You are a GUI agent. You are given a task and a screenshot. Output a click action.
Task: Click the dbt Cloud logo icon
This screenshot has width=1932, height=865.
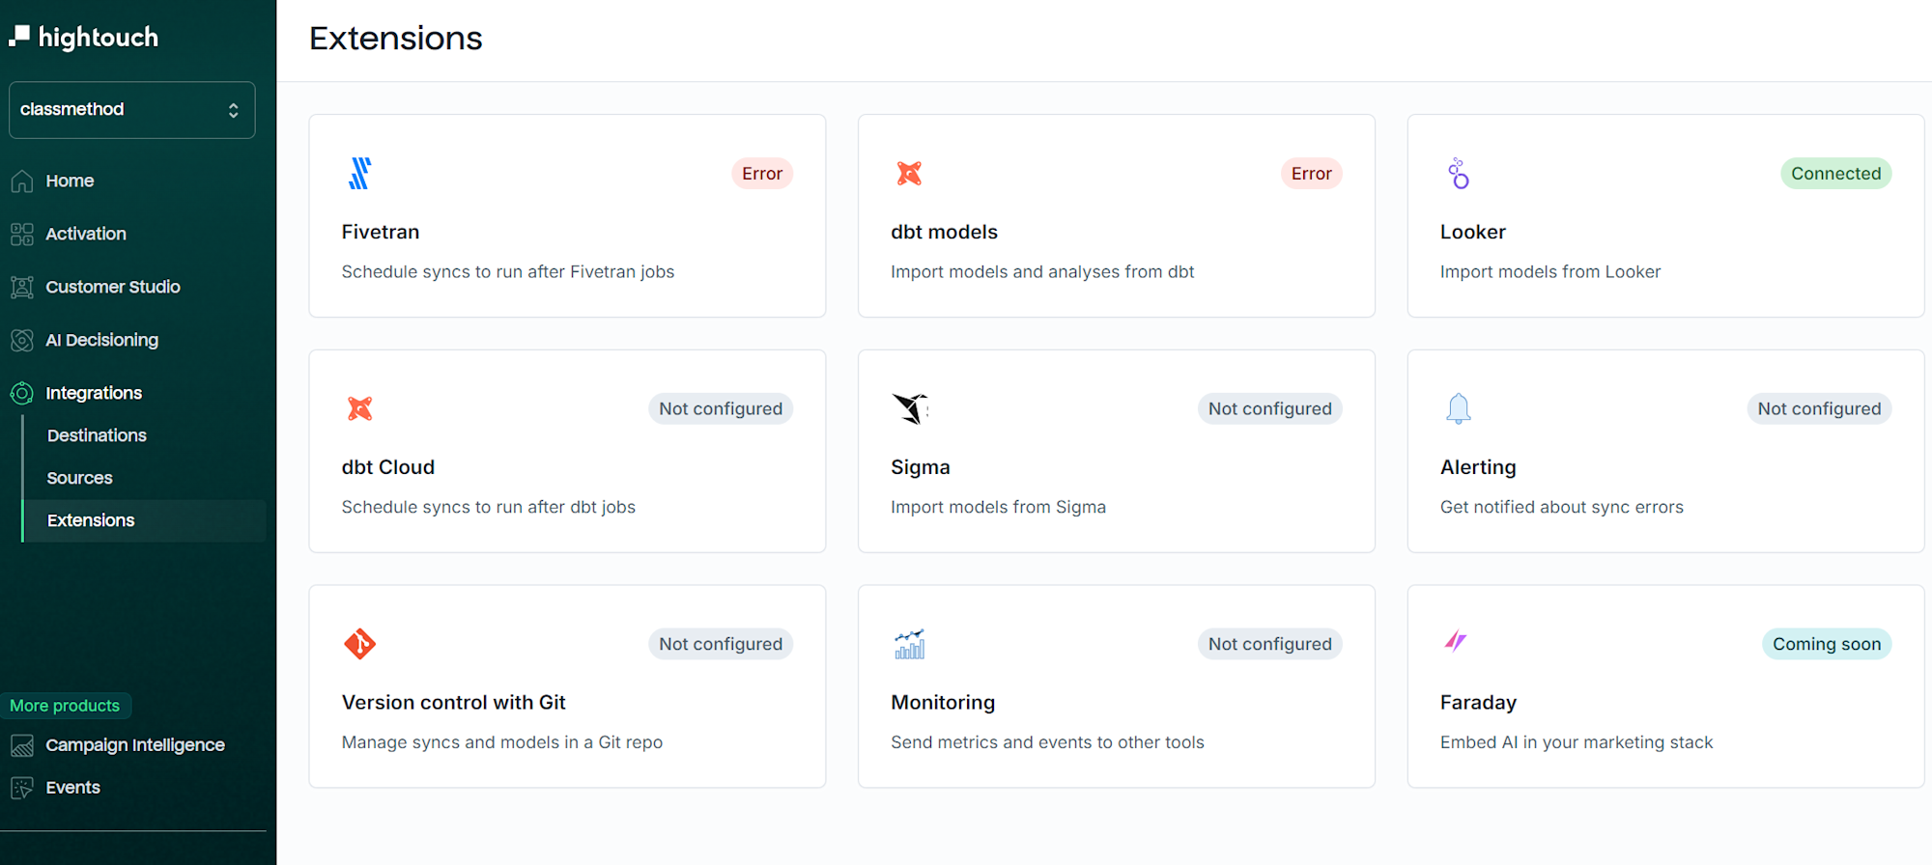[x=359, y=408]
